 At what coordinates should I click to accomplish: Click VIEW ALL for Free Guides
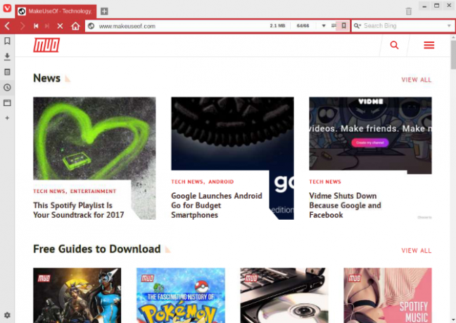tap(417, 251)
